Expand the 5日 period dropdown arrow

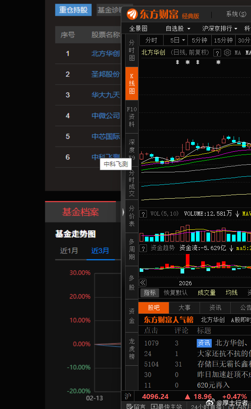click(183, 40)
